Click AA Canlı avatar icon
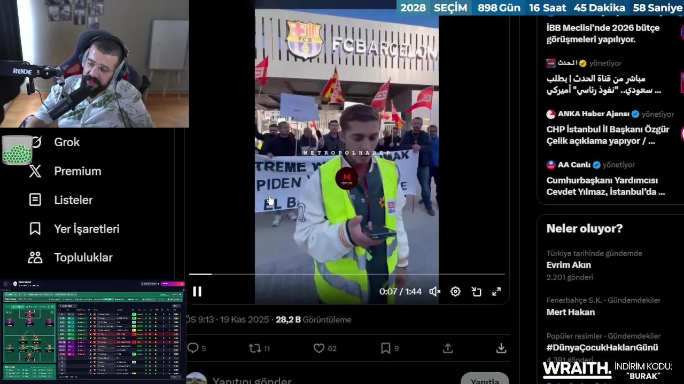 (x=551, y=165)
